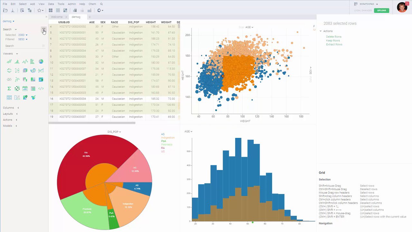
Task: Click the open file folder icon
Action: [x=5, y=10]
